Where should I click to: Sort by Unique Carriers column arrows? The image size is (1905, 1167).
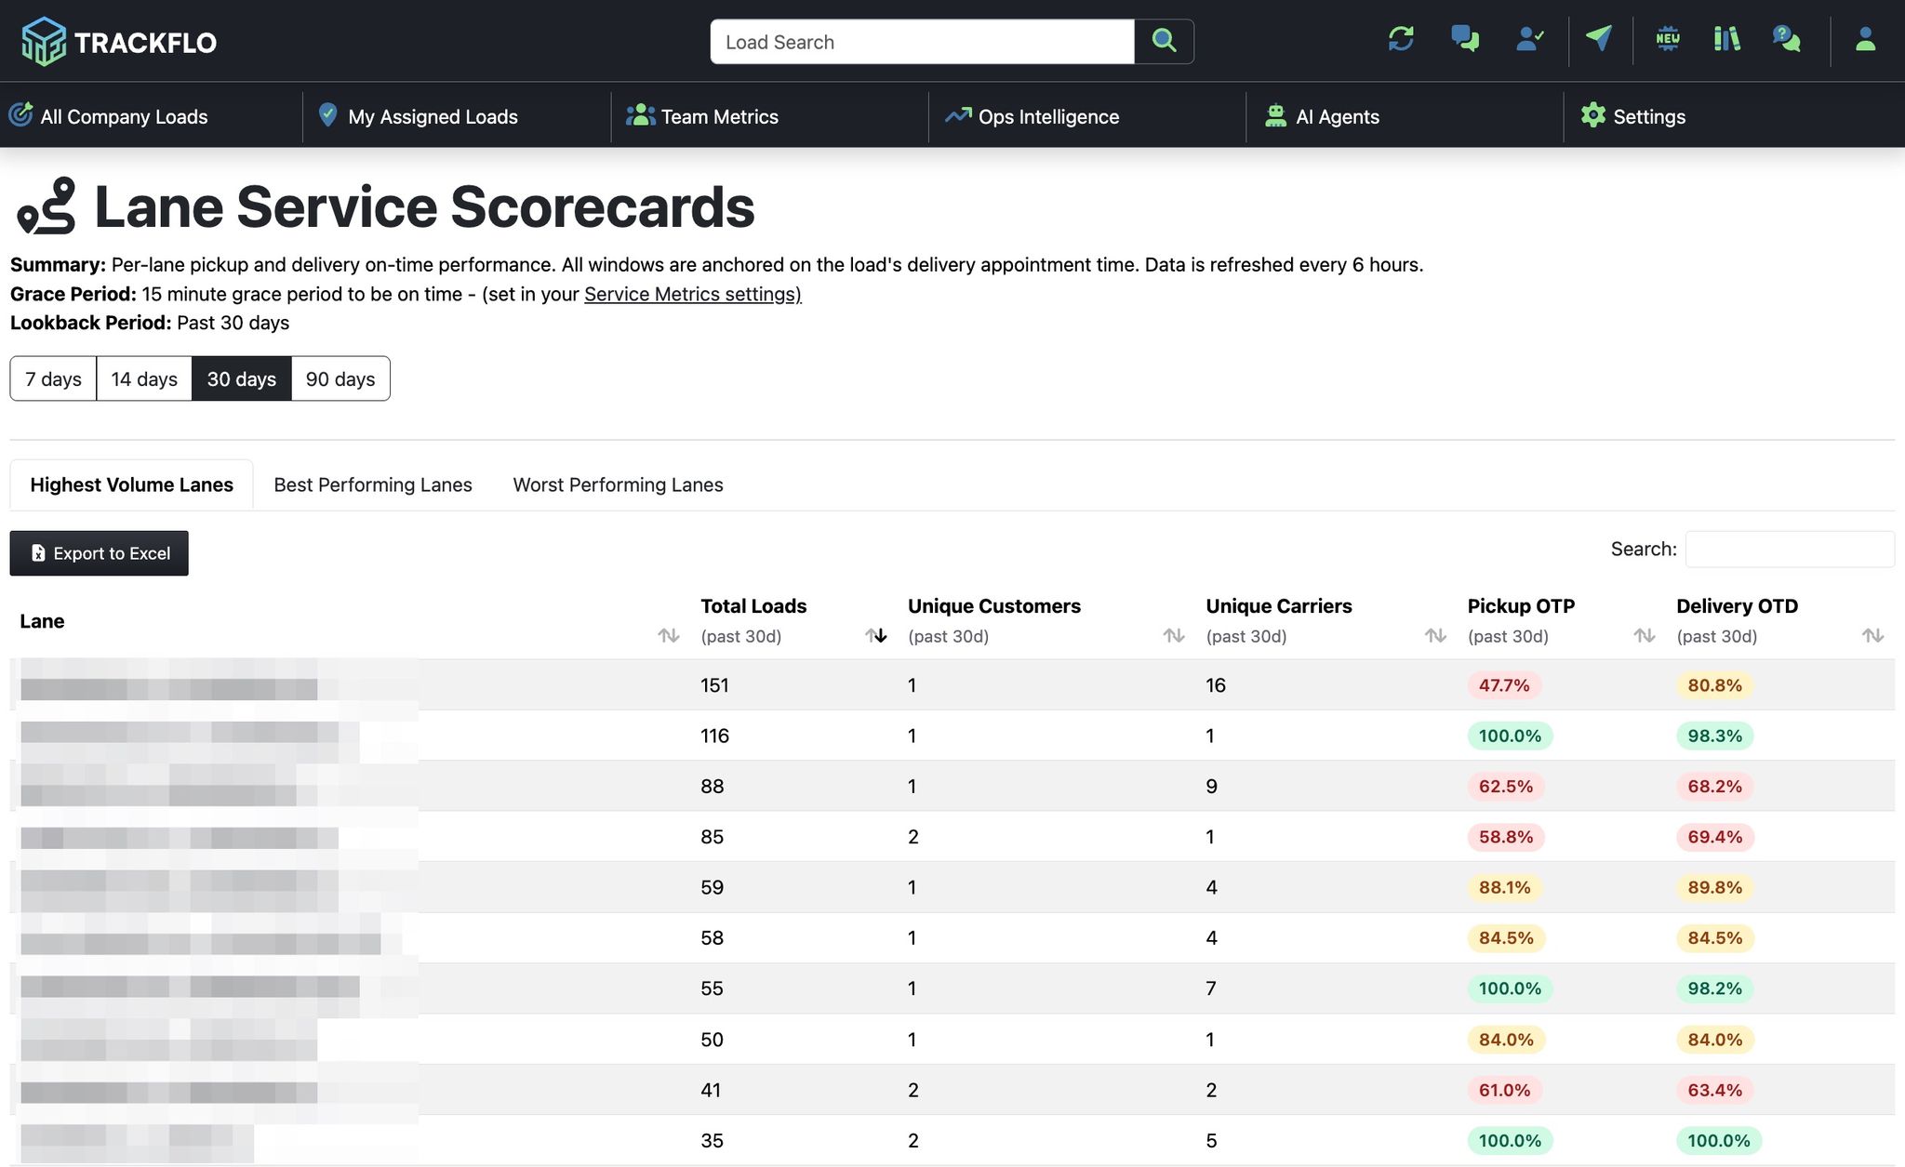click(1435, 636)
